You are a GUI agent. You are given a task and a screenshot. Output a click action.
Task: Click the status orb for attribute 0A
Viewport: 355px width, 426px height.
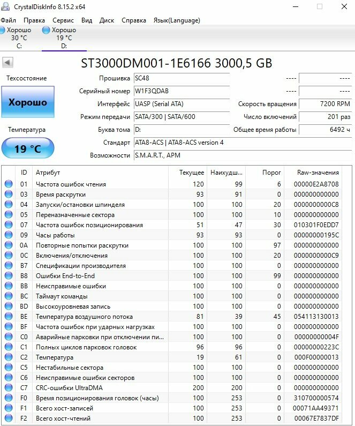coord(9,245)
